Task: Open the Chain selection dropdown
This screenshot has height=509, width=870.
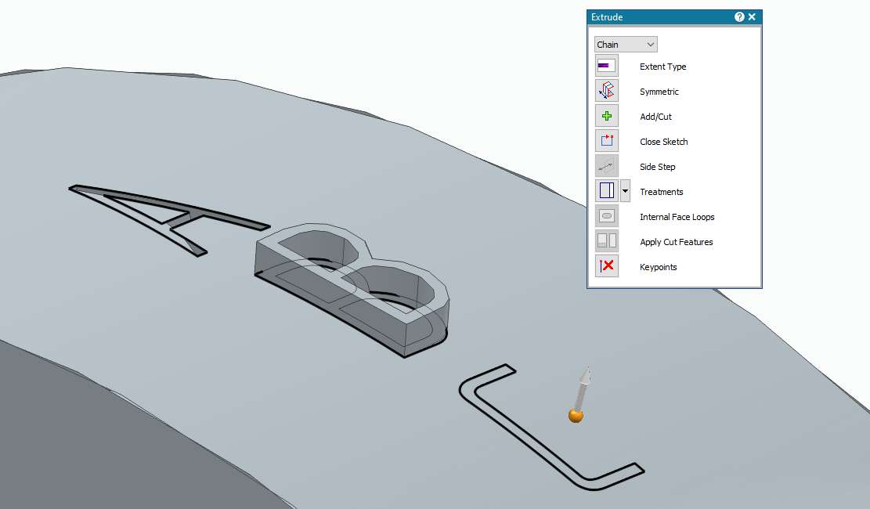Action: [x=626, y=45]
